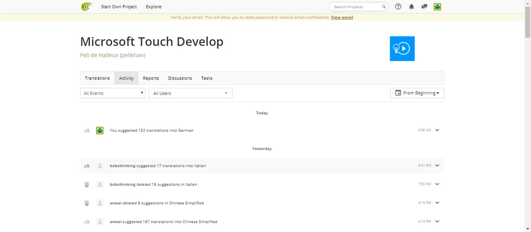Expand the 4:19 PM anwei deleted entry
The image size is (531, 232).
click(437, 203)
